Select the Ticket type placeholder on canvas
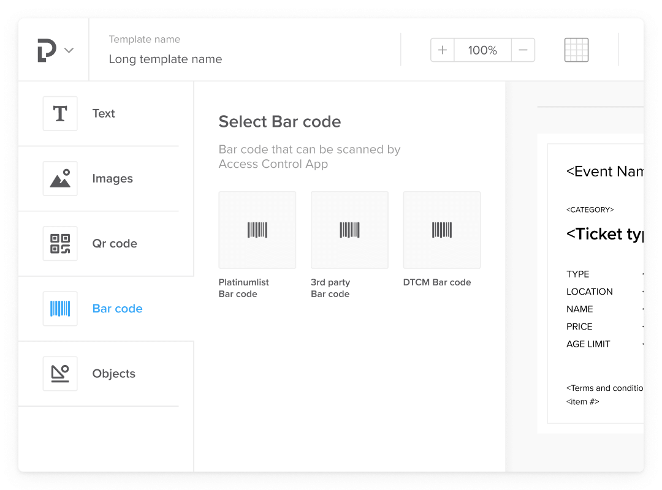The height and width of the screenshot is (490, 662). 604,234
